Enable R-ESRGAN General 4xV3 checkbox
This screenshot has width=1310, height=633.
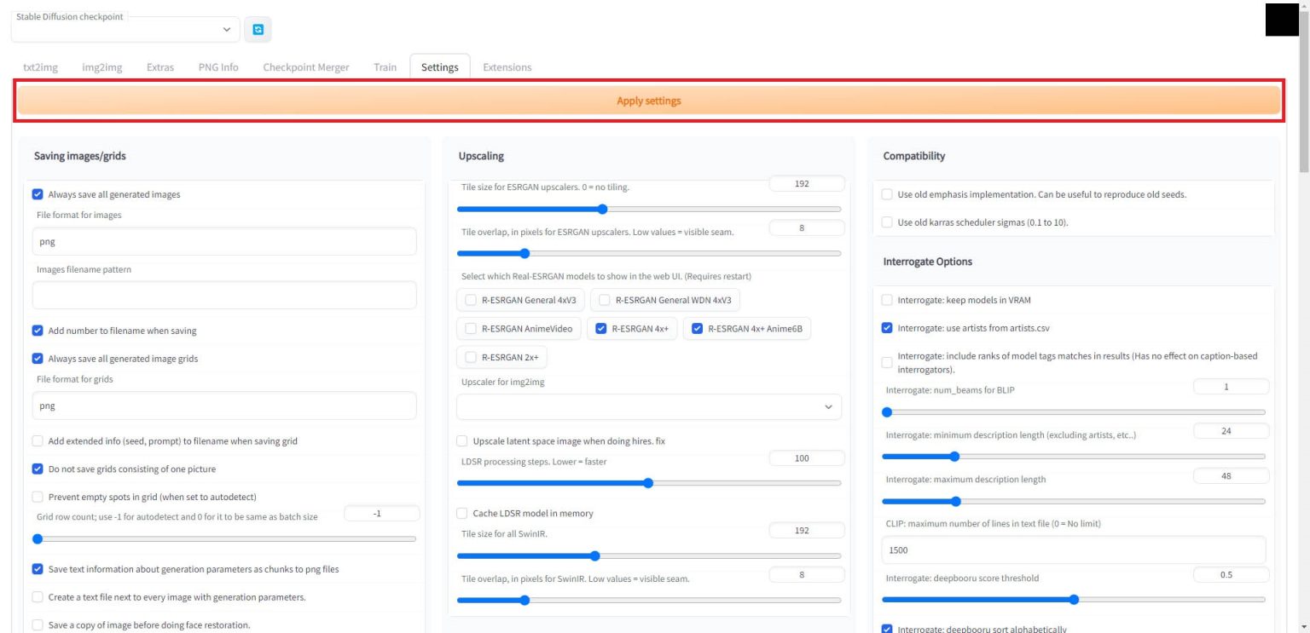click(x=471, y=300)
